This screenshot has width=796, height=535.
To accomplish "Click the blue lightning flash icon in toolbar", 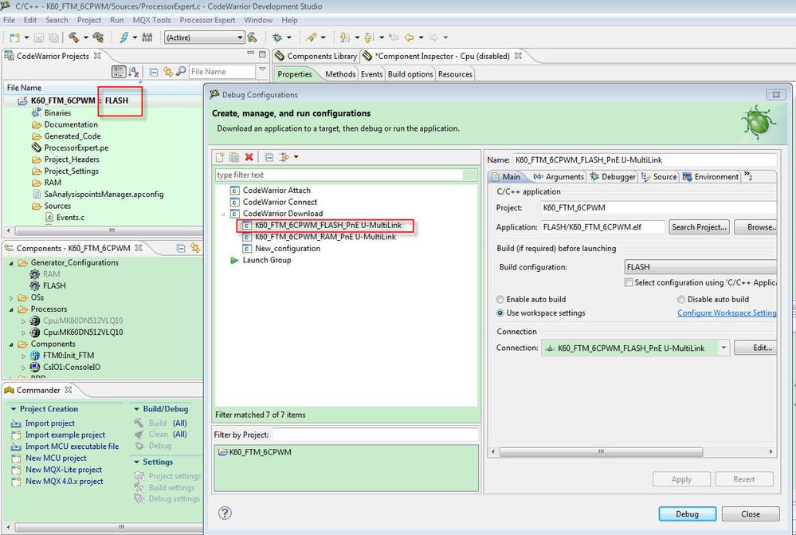I will [124, 37].
